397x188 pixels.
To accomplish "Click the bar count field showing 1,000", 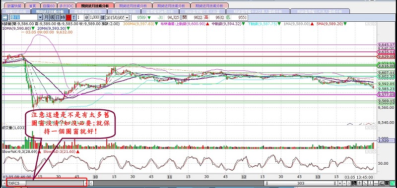I will coord(94,17).
